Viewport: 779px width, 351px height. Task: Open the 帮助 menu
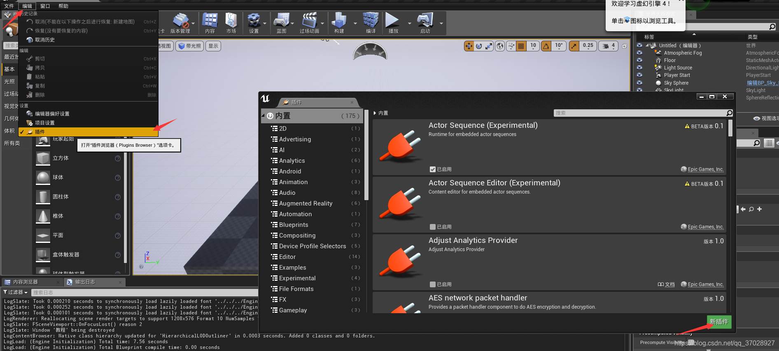point(63,6)
